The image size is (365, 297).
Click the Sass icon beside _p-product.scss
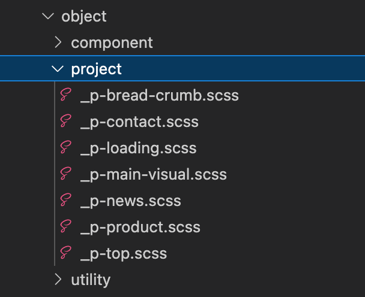[65, 228]
